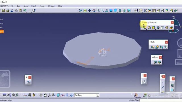
Task: Close the Fillets toolbar
Action: click(x=167, y=42)
